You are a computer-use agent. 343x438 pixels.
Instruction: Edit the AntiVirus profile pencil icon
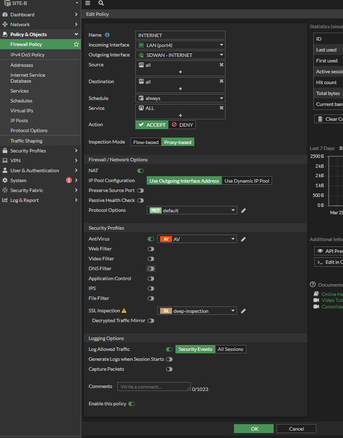pyautogui.click(x=243, y=240)
